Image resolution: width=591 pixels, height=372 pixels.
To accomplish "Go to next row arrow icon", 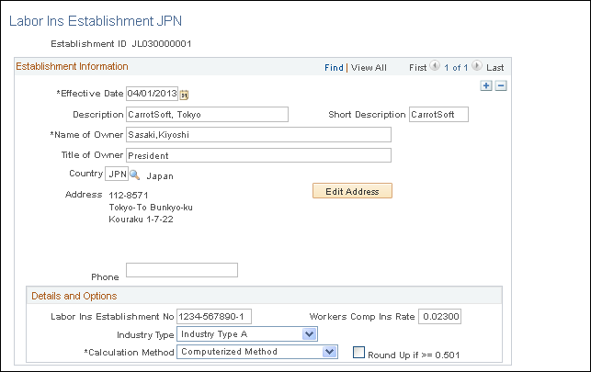I will [477, 66].
